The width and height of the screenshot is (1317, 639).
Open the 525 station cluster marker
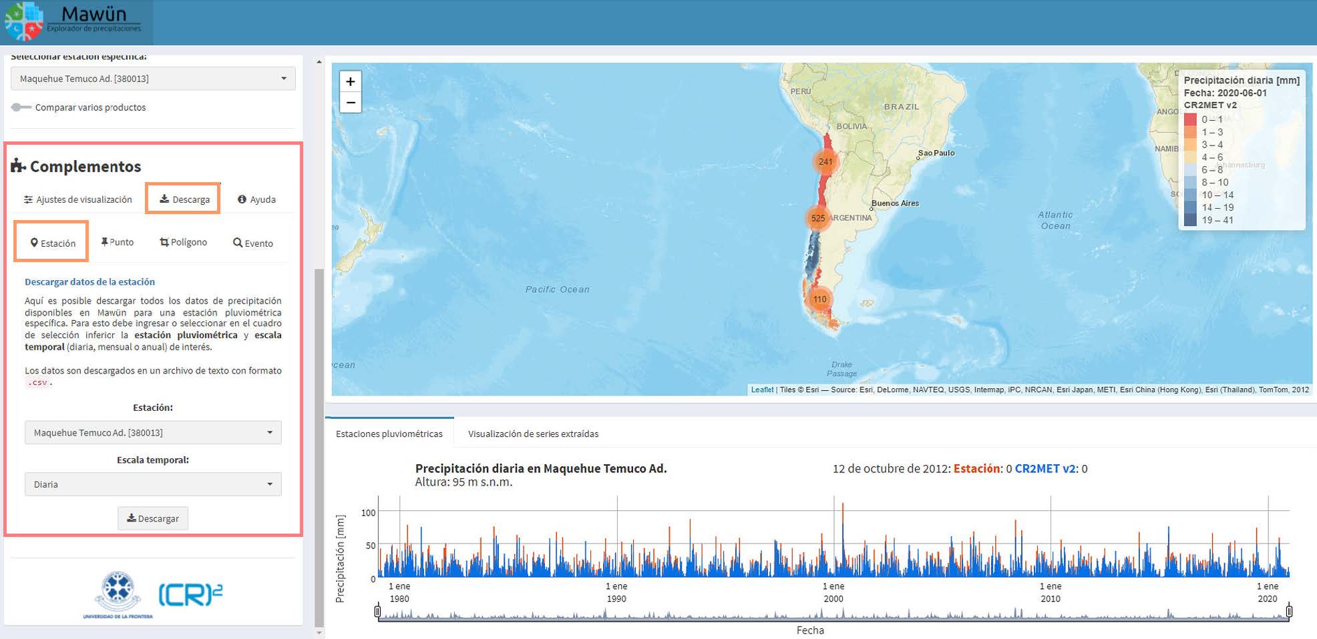(x=817, y=218)
